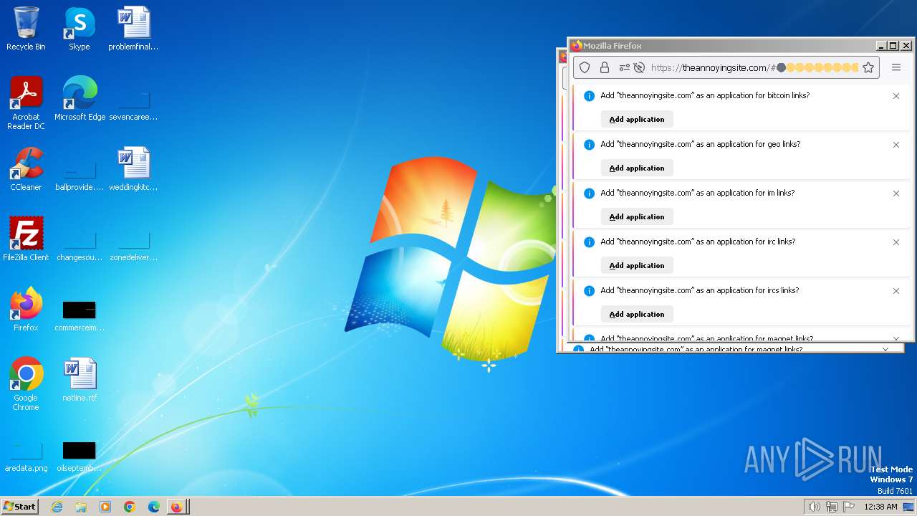917x516 pixels.
Task: Add application for im links
Action: [637, 216]
